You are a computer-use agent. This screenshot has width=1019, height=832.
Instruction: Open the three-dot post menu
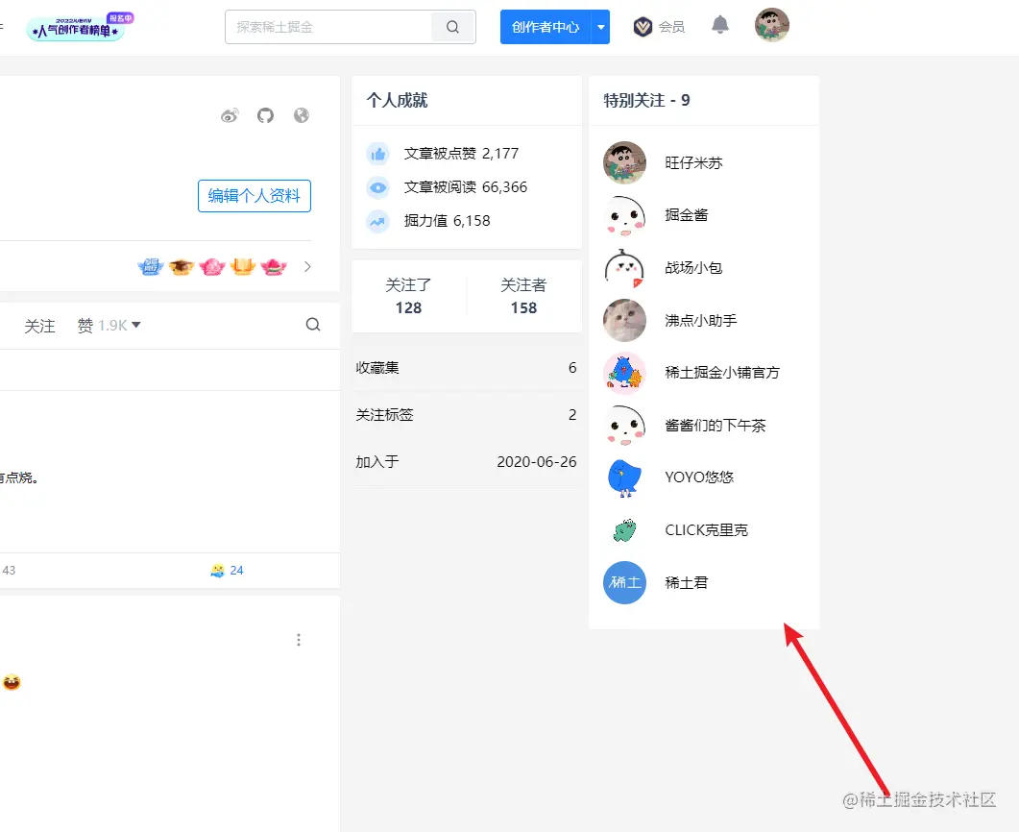[299, 640]
